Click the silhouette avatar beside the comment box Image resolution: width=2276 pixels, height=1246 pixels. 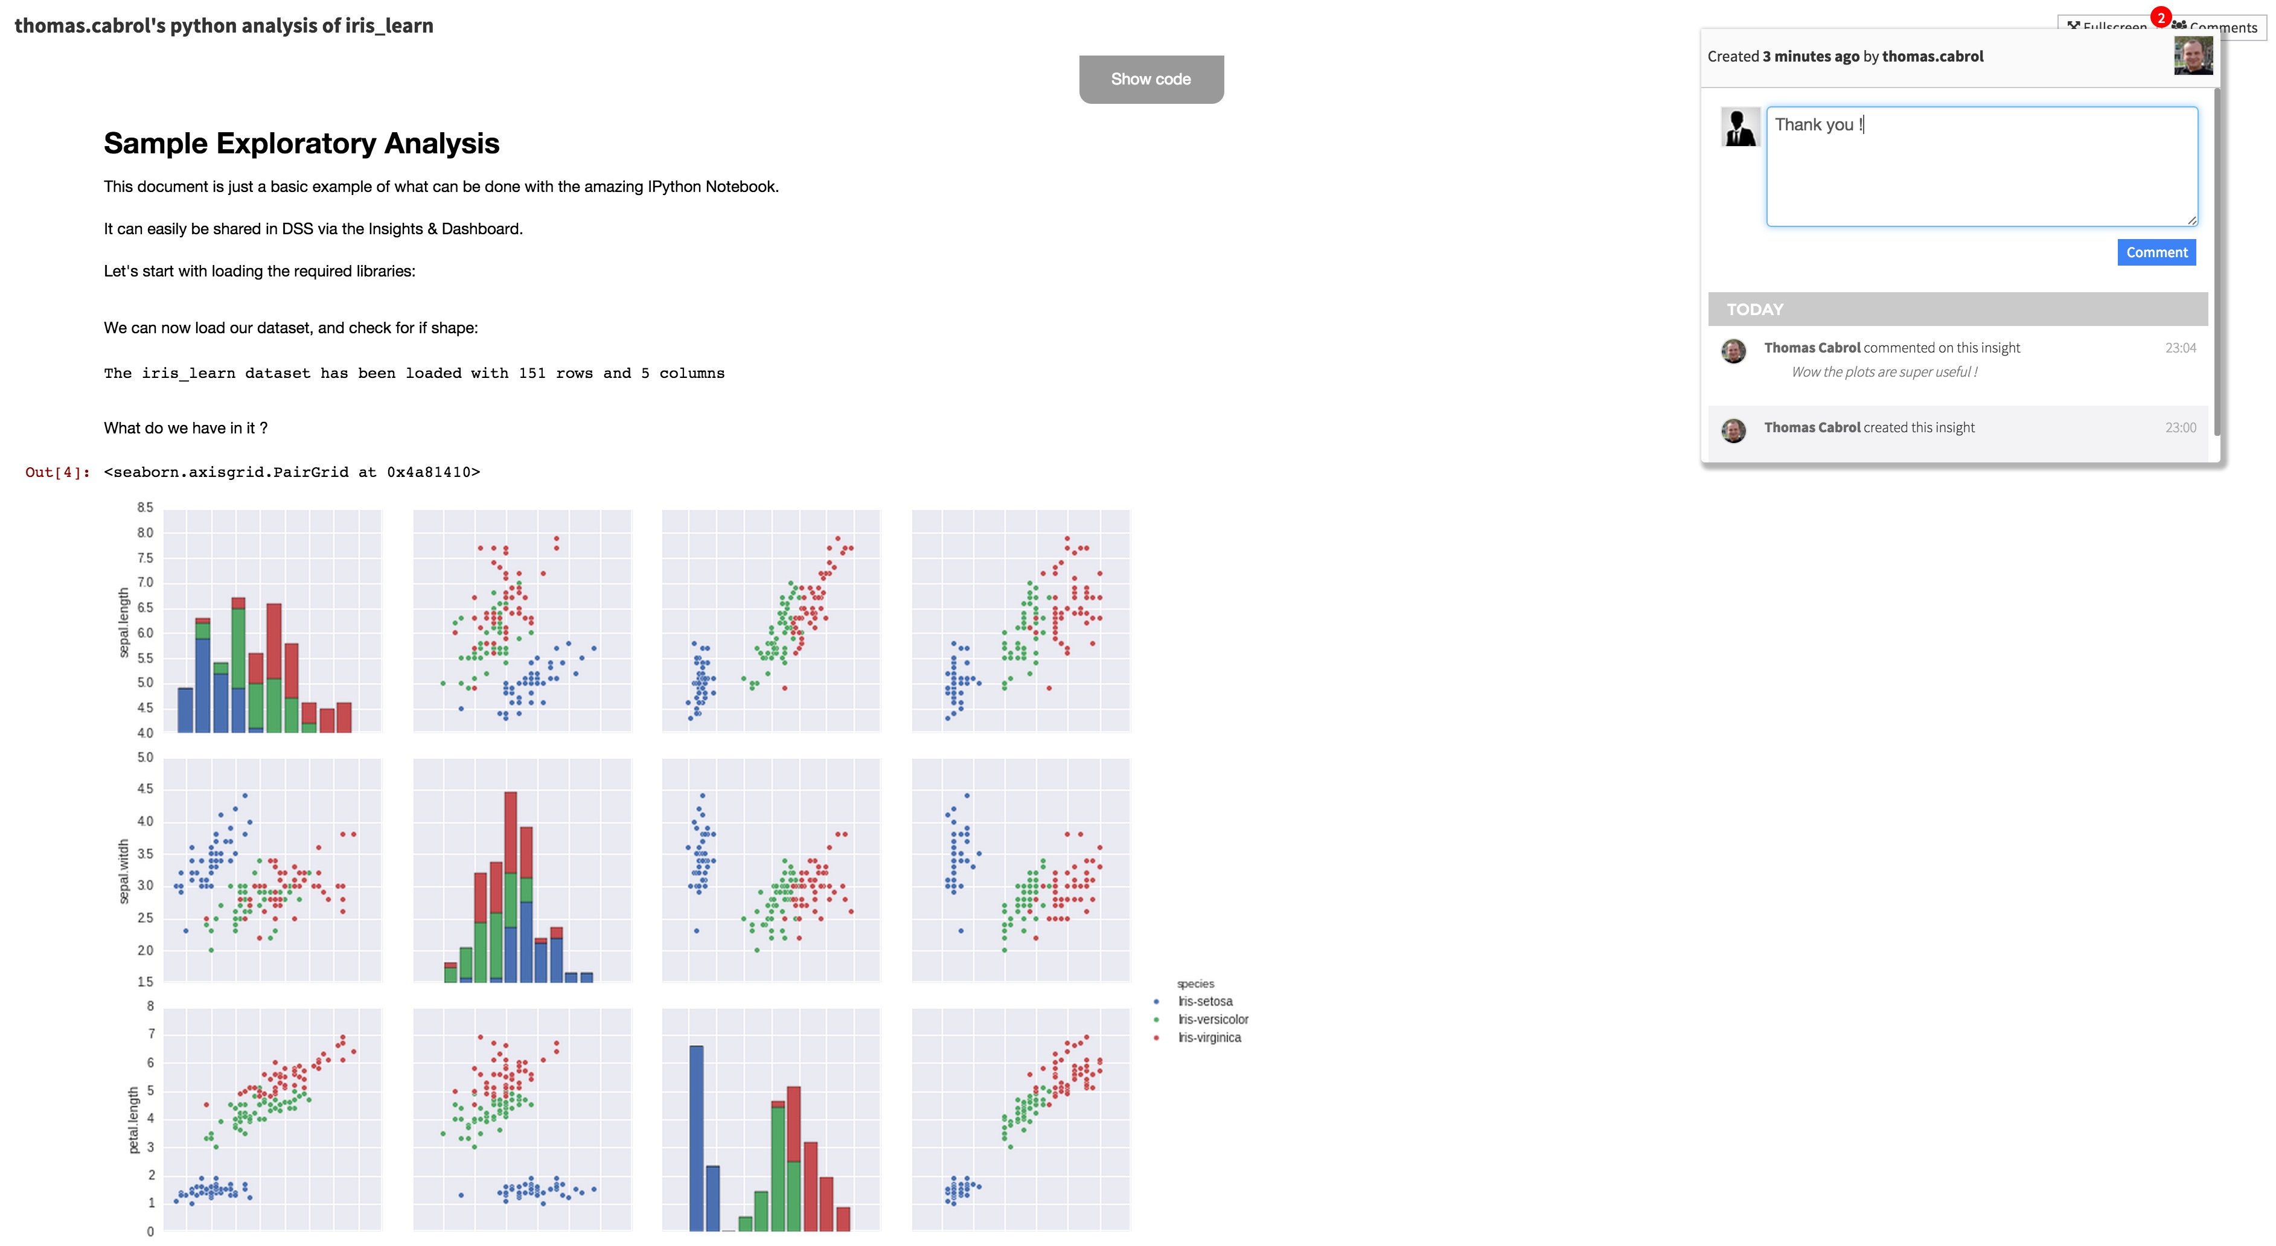[1741, 127]
